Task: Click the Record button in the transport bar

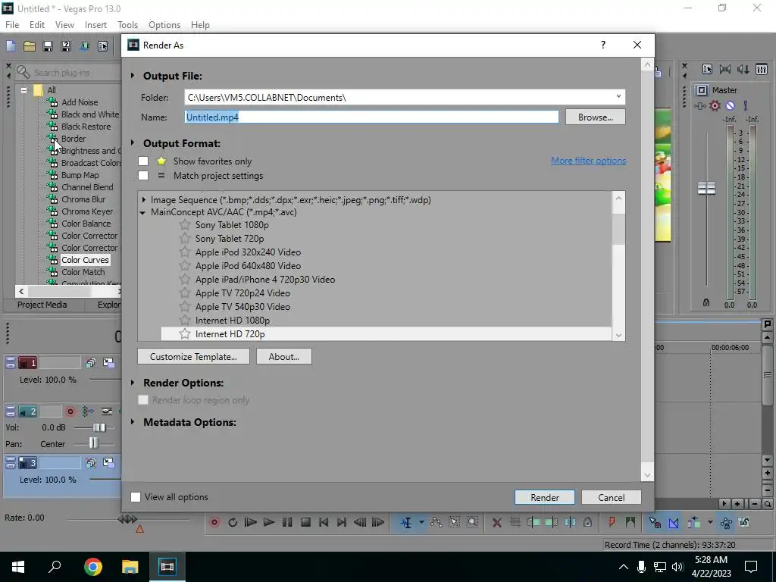Action: point(214,522)
